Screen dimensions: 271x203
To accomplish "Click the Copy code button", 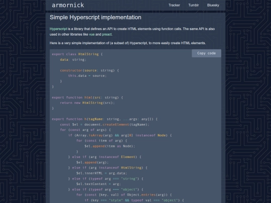I will pos(206,53).
